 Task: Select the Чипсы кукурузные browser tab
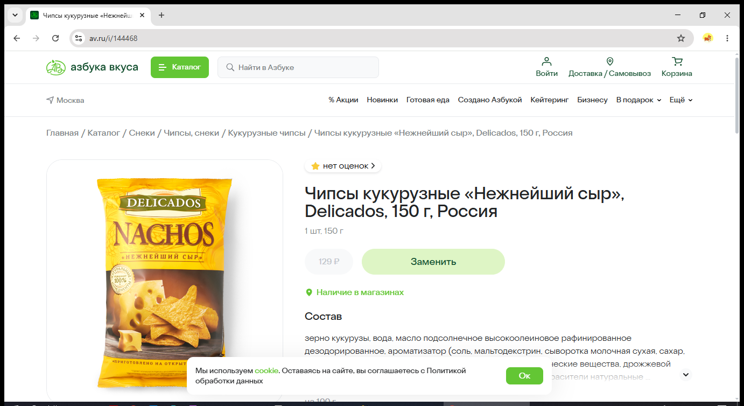88,15
